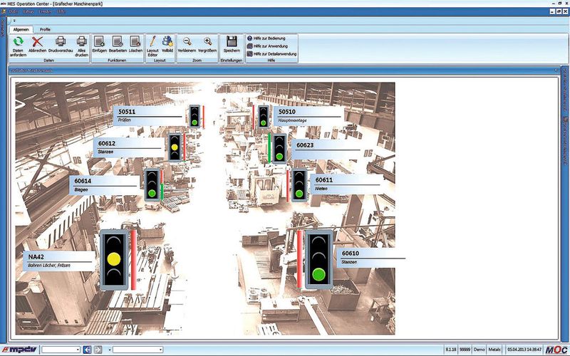Image resolution: width=570 pixels, height=356 pixels.
Task: Select the 60610 Stanzen label
Action: (371, 257)
